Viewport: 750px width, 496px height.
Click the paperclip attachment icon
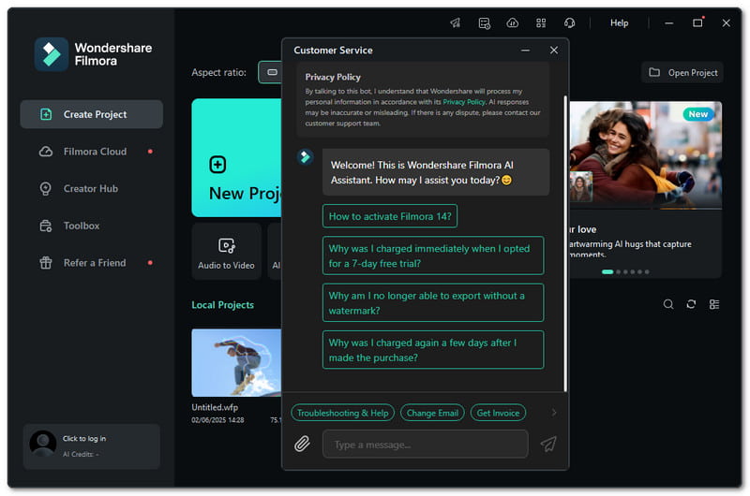(x=302, y=444)
